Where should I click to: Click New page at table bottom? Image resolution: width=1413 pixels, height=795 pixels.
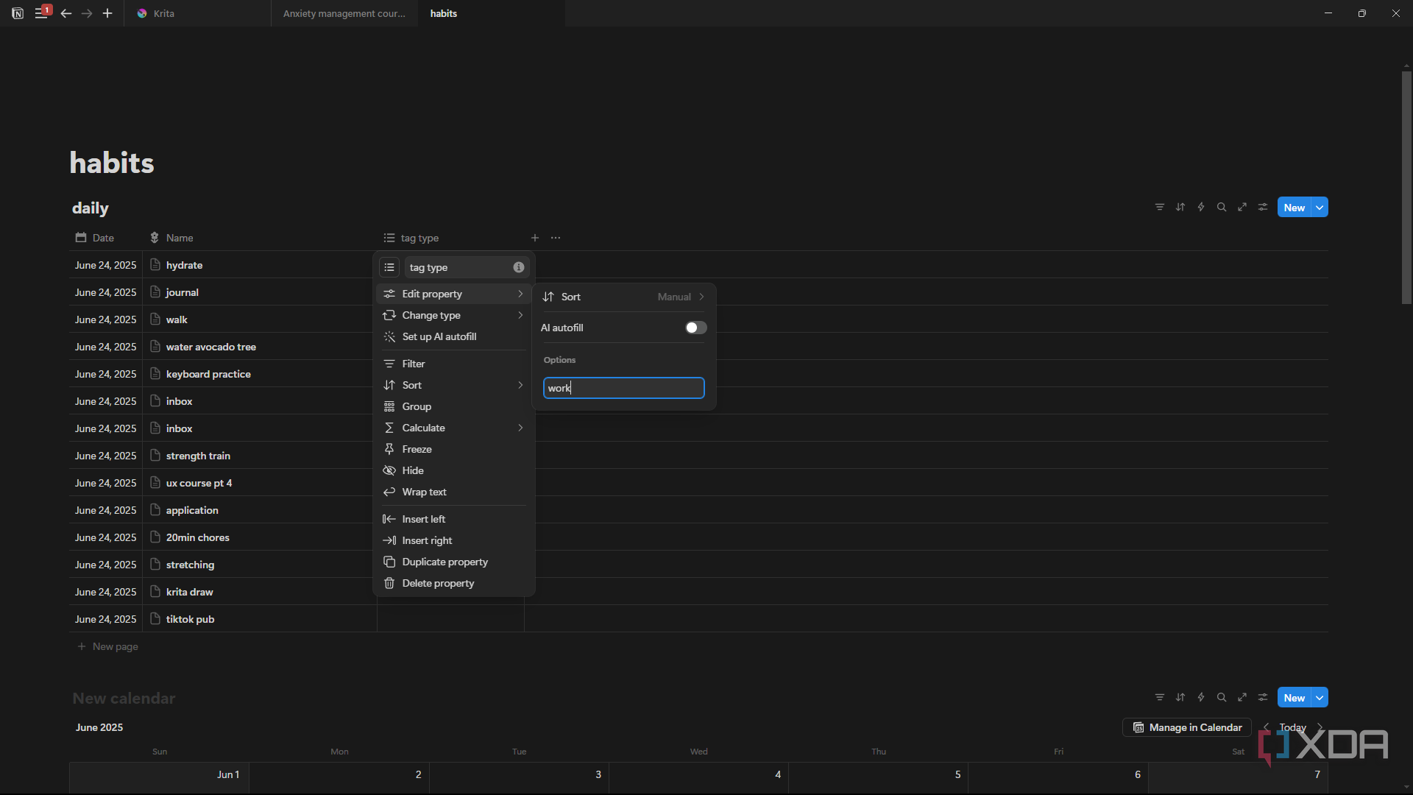(108, 646)
